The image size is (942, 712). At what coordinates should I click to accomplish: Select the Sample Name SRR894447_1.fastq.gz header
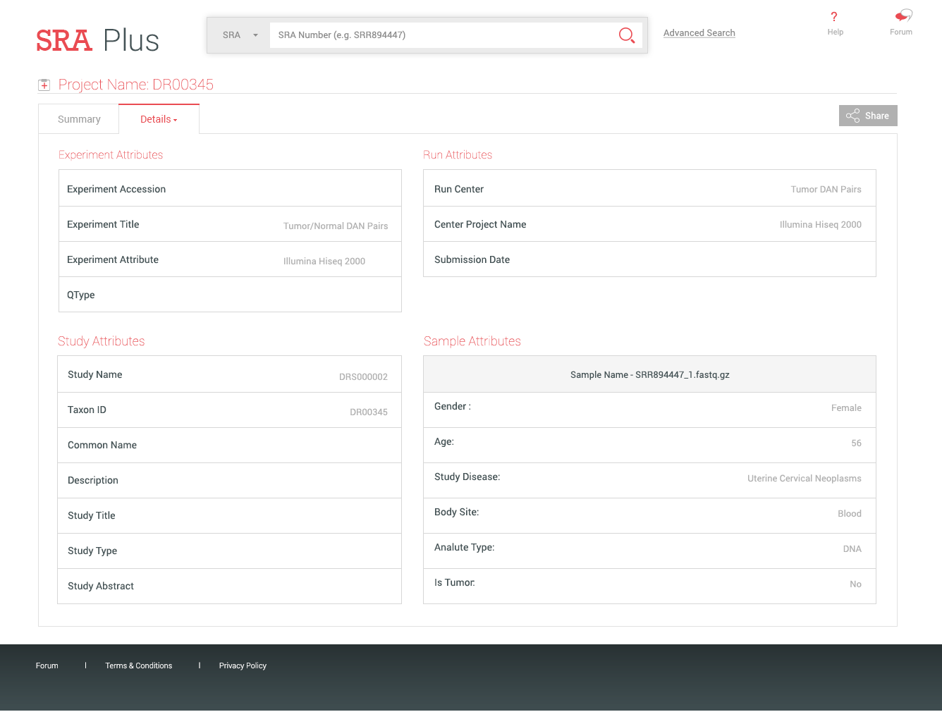(649, 374)
